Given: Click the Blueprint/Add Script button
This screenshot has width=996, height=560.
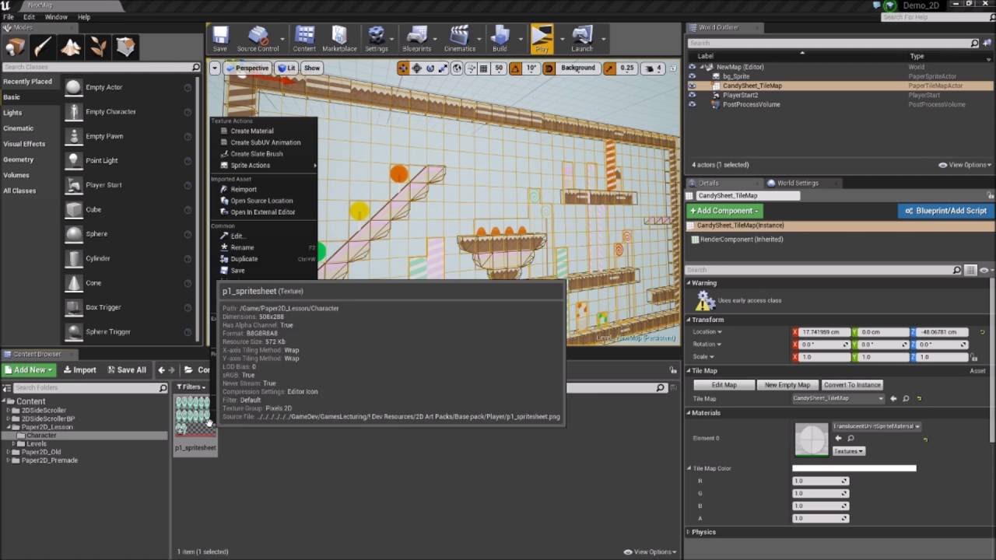Looking at the screenshot, I should coord(945,211).
